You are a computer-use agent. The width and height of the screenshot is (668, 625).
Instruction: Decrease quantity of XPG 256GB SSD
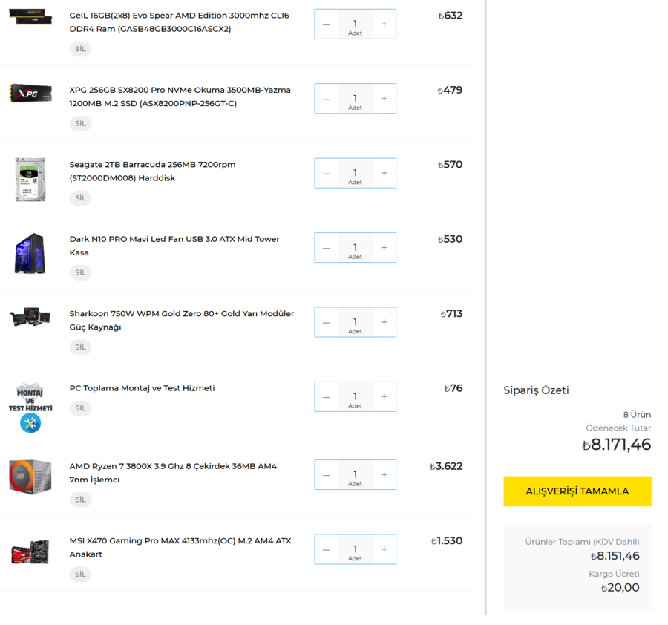pos(327,99)
